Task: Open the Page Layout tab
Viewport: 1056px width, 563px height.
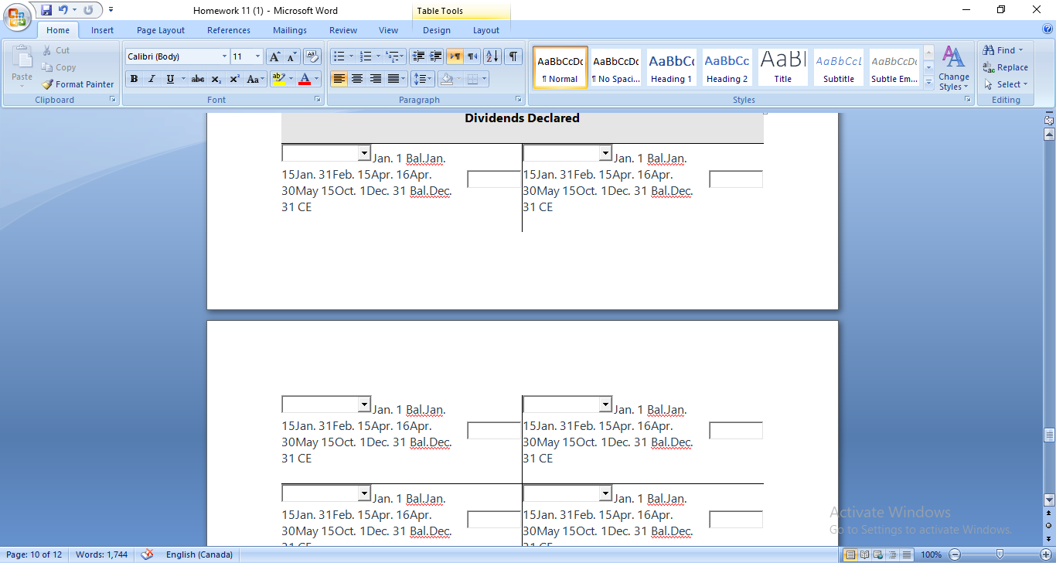Action: click(x=161, y=30)
